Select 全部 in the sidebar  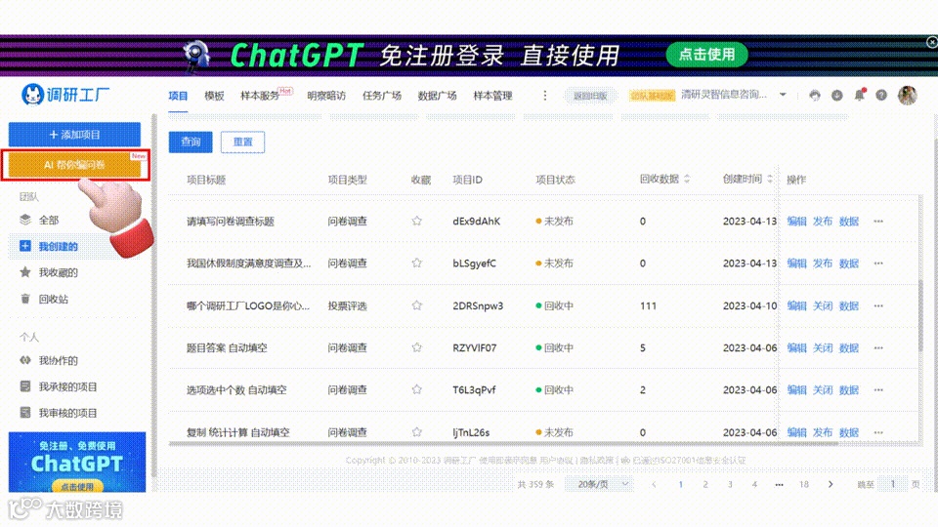tap(49, 220)
